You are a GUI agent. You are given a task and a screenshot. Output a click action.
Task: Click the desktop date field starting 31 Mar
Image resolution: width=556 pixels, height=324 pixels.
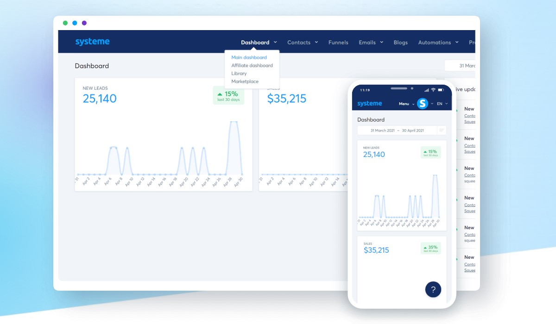461,66
